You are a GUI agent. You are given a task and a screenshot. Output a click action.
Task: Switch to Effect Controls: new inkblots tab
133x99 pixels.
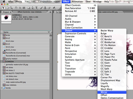[x=30, y=12]
